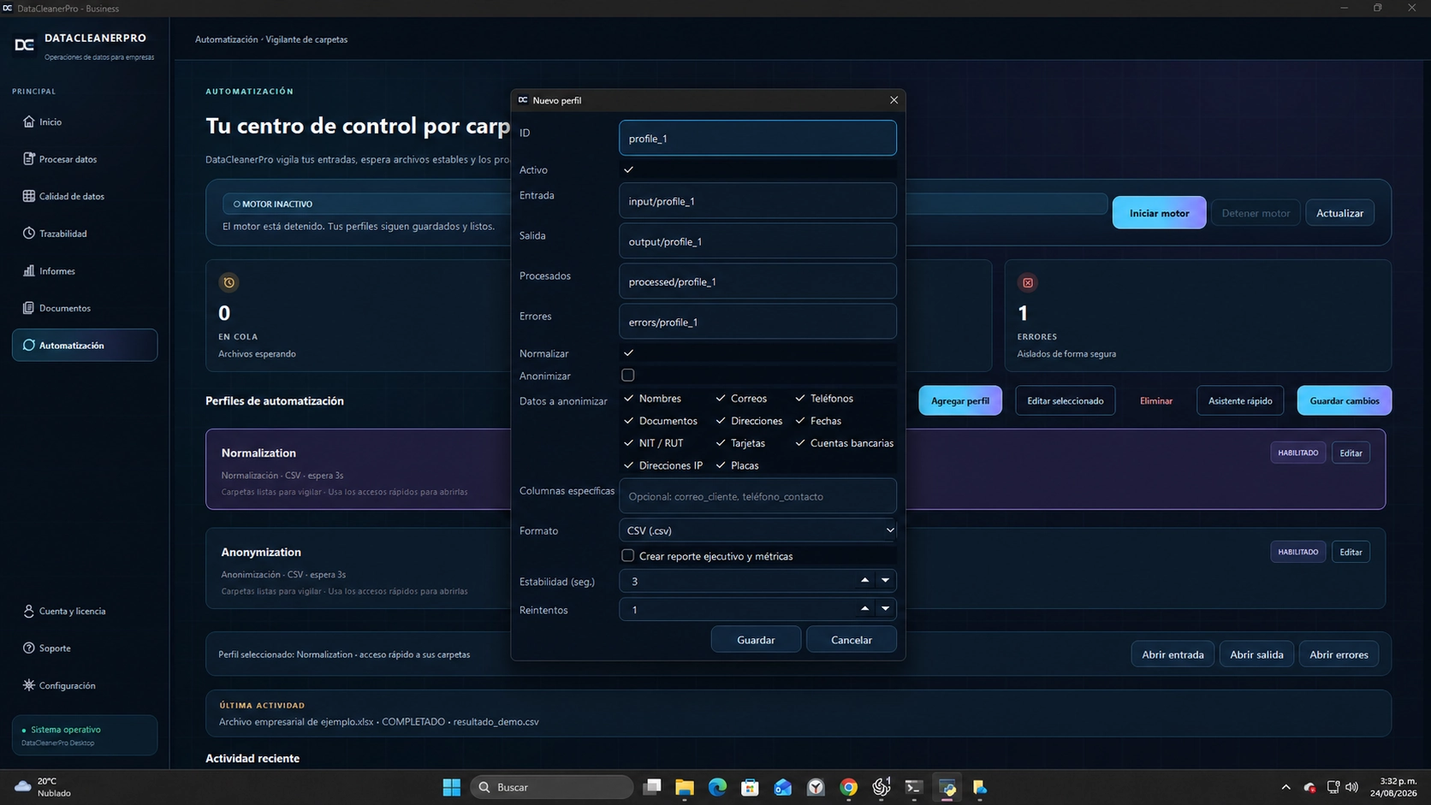Open the Soporte page
The height and width of the screenshot is (805, 1431).
85,648
